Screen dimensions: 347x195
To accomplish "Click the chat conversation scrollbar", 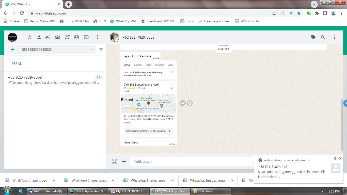I will click(x=341, y=124).
